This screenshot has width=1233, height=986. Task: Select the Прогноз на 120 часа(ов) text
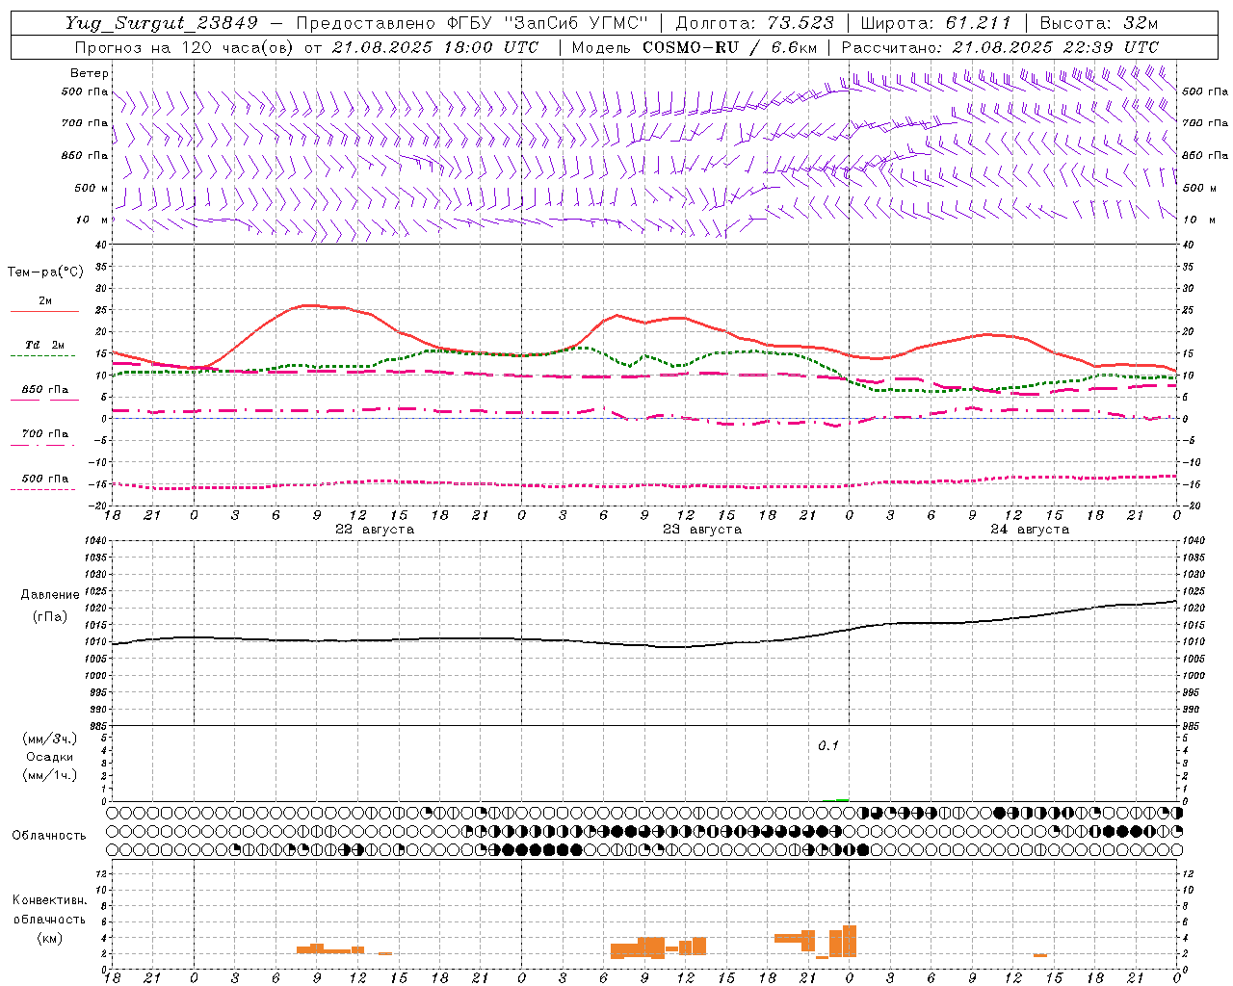click(185, 47)
